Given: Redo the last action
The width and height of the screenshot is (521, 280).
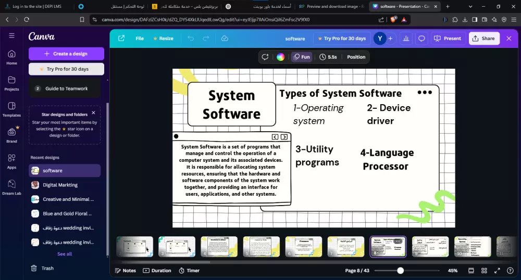Looking at the screenshot, I should click(x=206, y=39).
